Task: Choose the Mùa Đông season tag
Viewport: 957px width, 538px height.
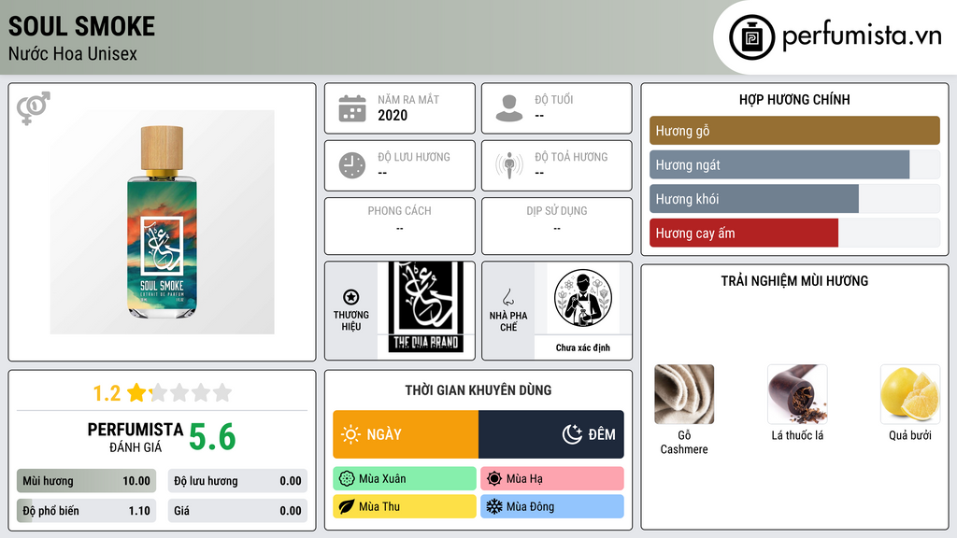Action: 552,506
